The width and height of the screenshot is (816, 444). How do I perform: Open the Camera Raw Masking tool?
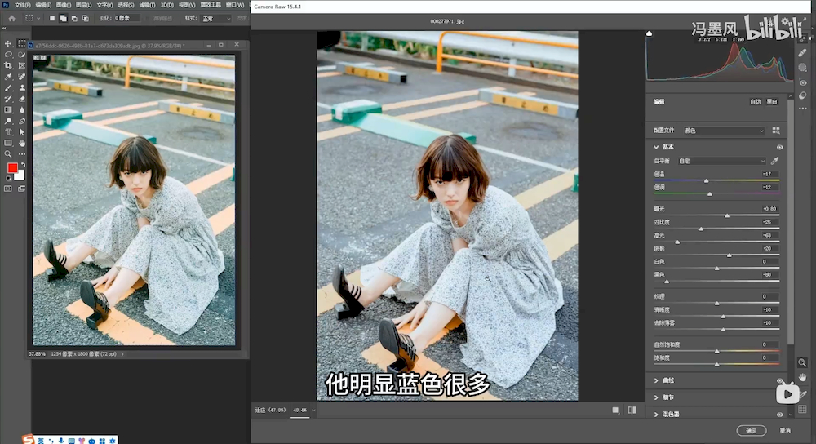802,68
